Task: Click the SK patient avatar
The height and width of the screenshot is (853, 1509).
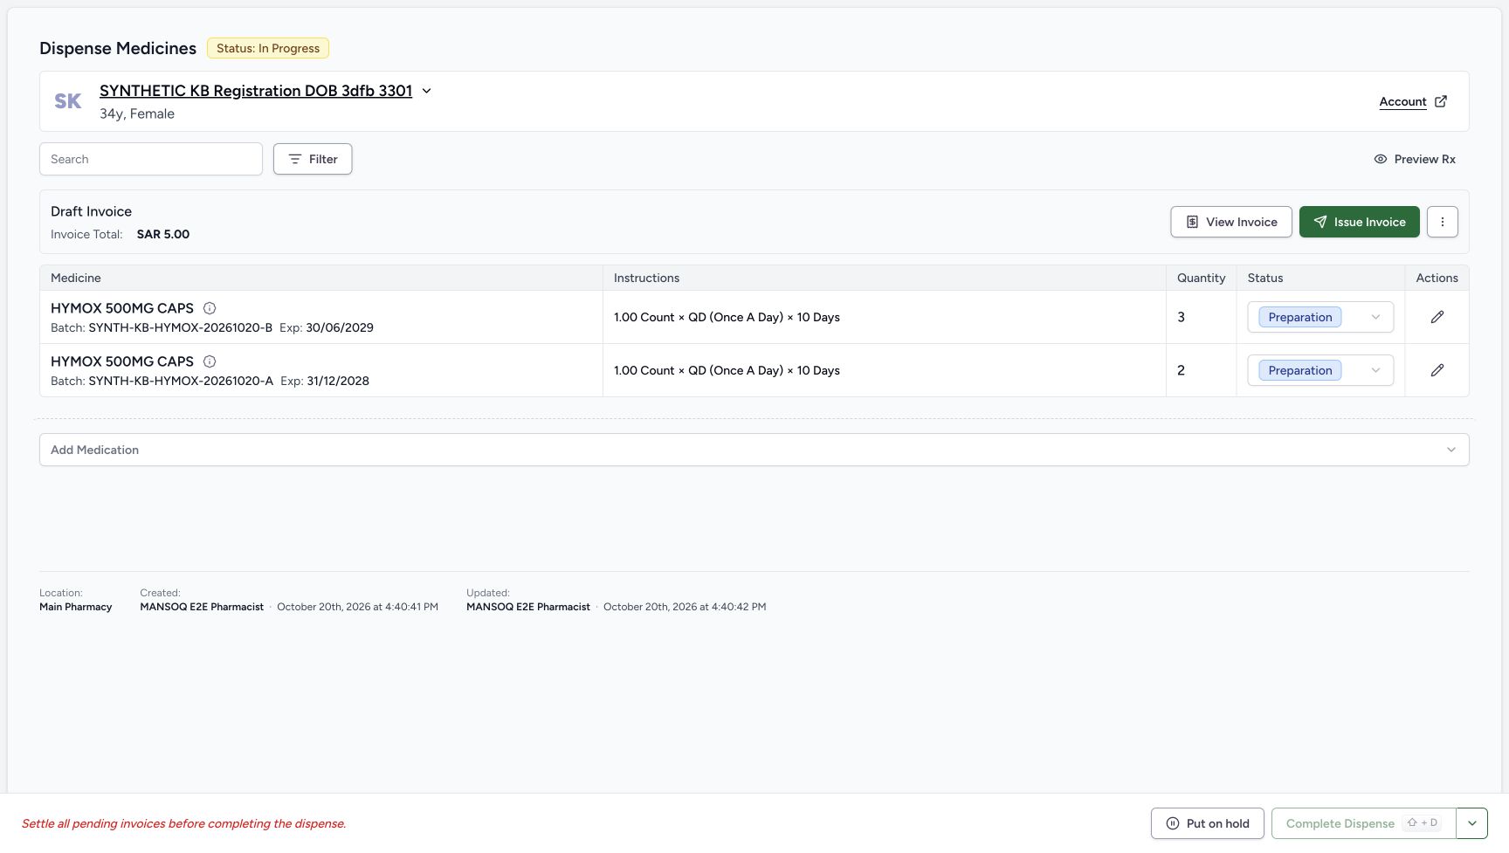Action: 68,101
